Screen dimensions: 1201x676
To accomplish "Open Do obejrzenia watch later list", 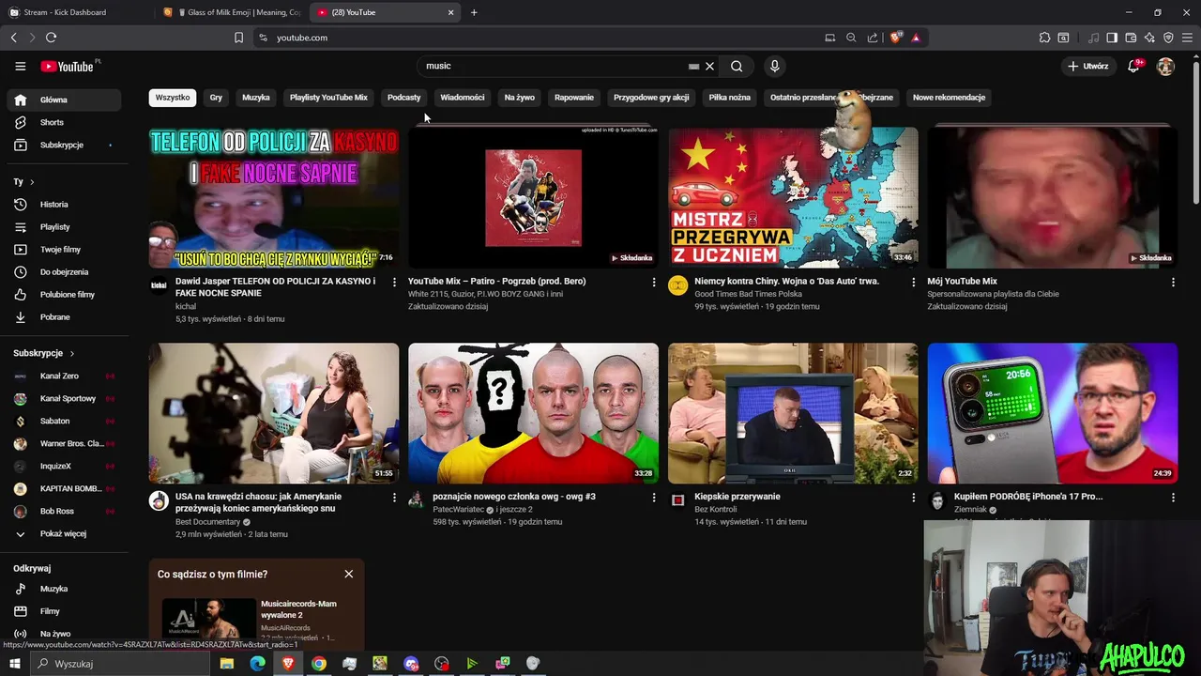I will click(64, 271).
